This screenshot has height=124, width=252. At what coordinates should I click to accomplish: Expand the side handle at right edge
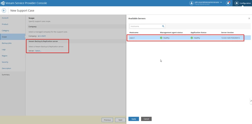click(251, 101)
